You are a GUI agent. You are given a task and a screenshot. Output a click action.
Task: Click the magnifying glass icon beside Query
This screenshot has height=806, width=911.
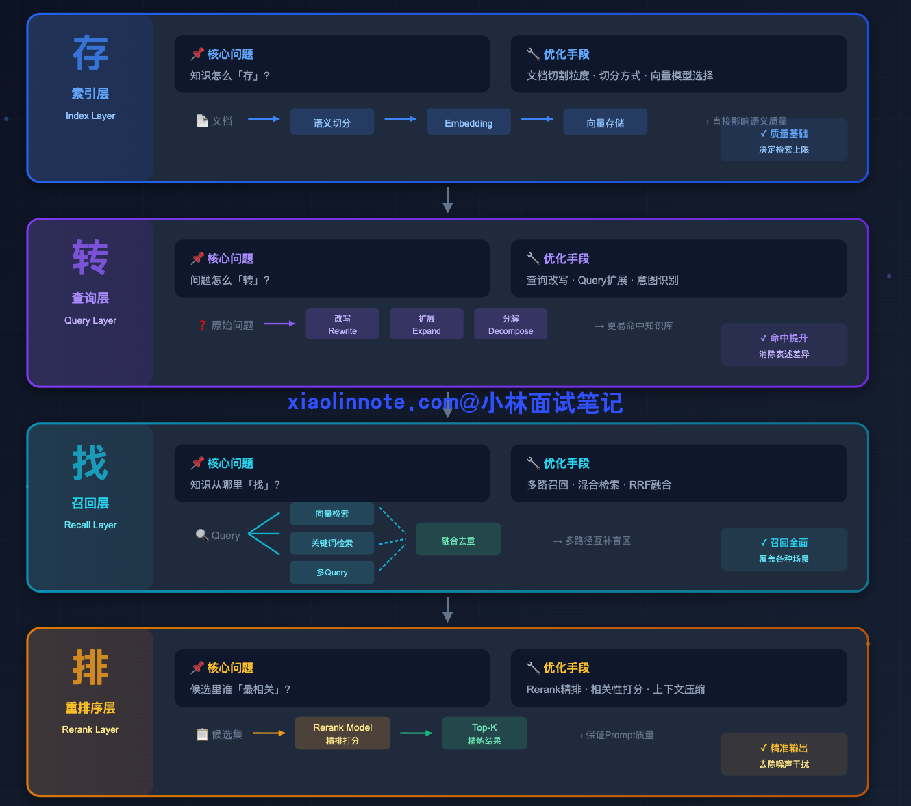(x=201, y=535)
